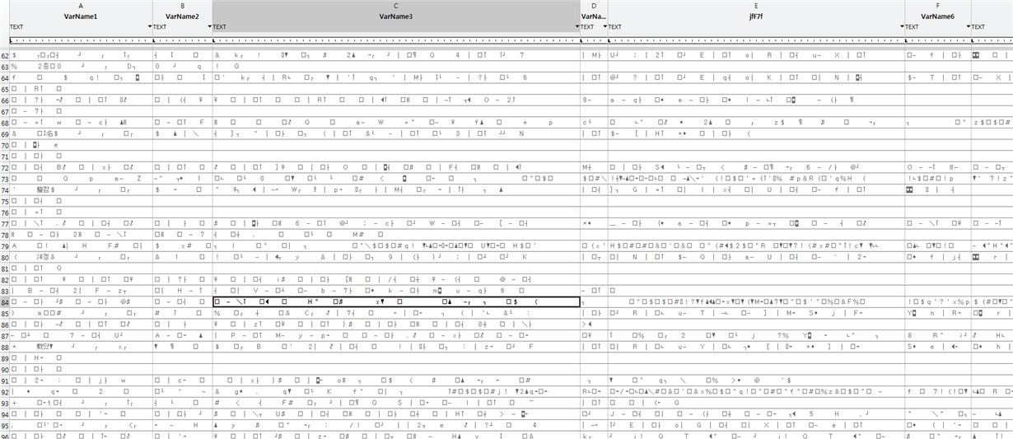Select row header 78
The image size is (1013, 439).
tap(4, 235)
